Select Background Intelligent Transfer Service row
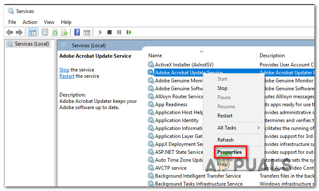 coord(198,176)
